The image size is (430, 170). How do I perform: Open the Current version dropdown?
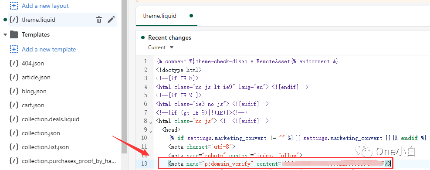(x=161, y=48)
